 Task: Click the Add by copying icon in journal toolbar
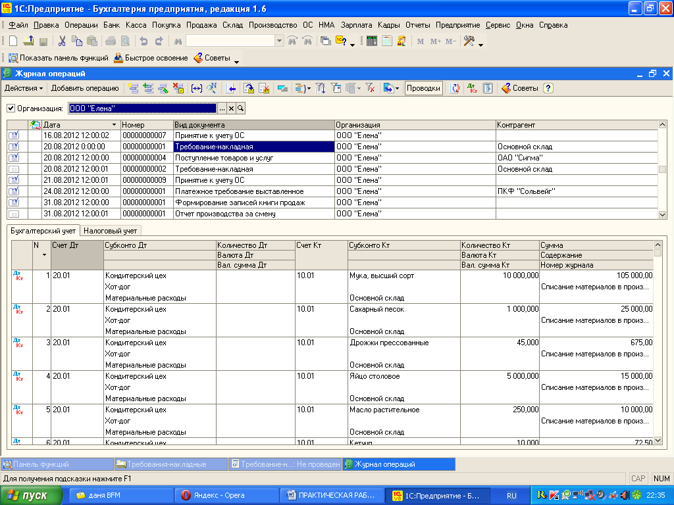(x=148, y=89)
